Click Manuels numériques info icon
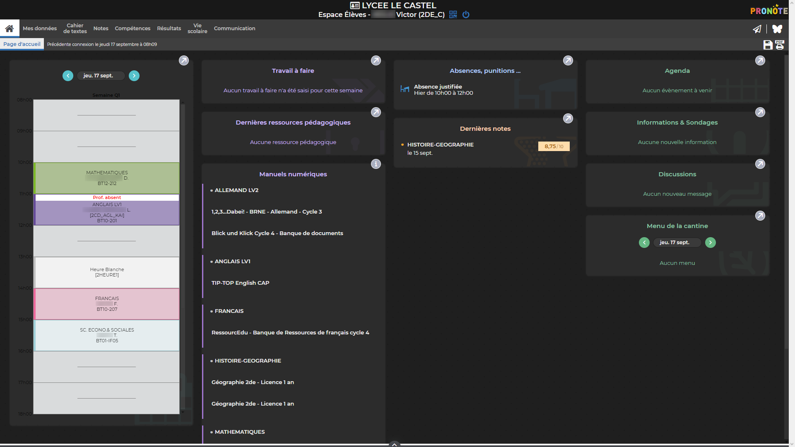This screenshot has height=447, width=795. tap(376, 164)
